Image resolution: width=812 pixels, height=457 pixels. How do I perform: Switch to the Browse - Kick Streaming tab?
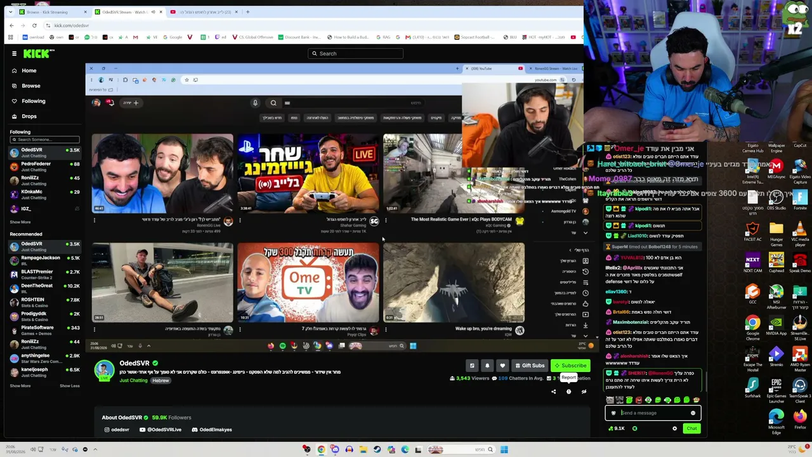click(52, 12)
